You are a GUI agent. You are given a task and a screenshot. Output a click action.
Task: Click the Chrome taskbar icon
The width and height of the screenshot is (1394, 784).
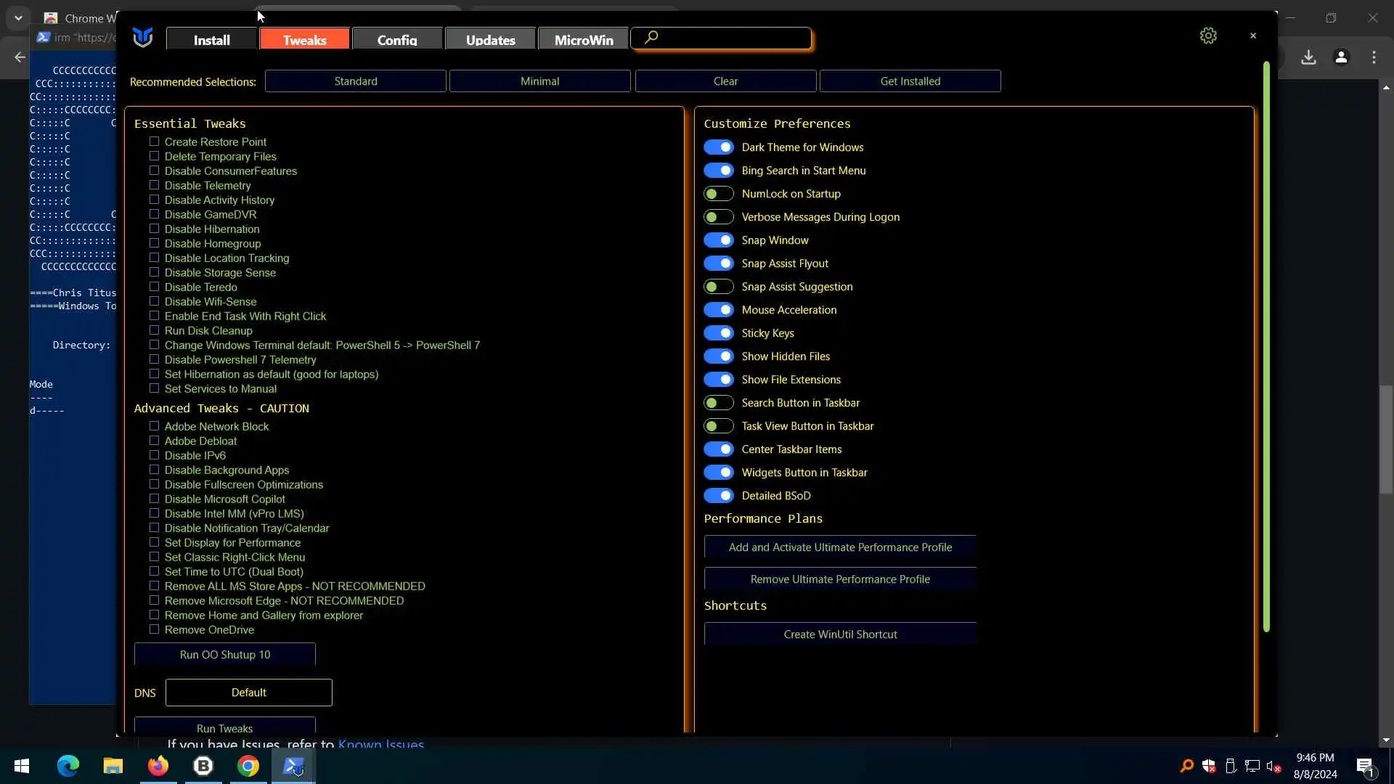coord(248,766)
